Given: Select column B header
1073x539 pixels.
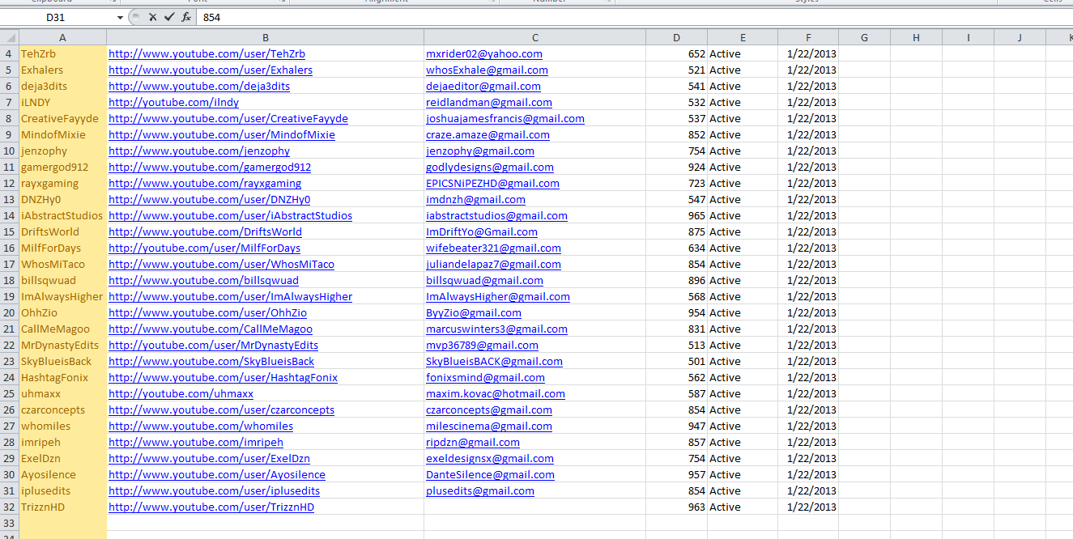Looking at the screenshot, I should pos(265,37).
